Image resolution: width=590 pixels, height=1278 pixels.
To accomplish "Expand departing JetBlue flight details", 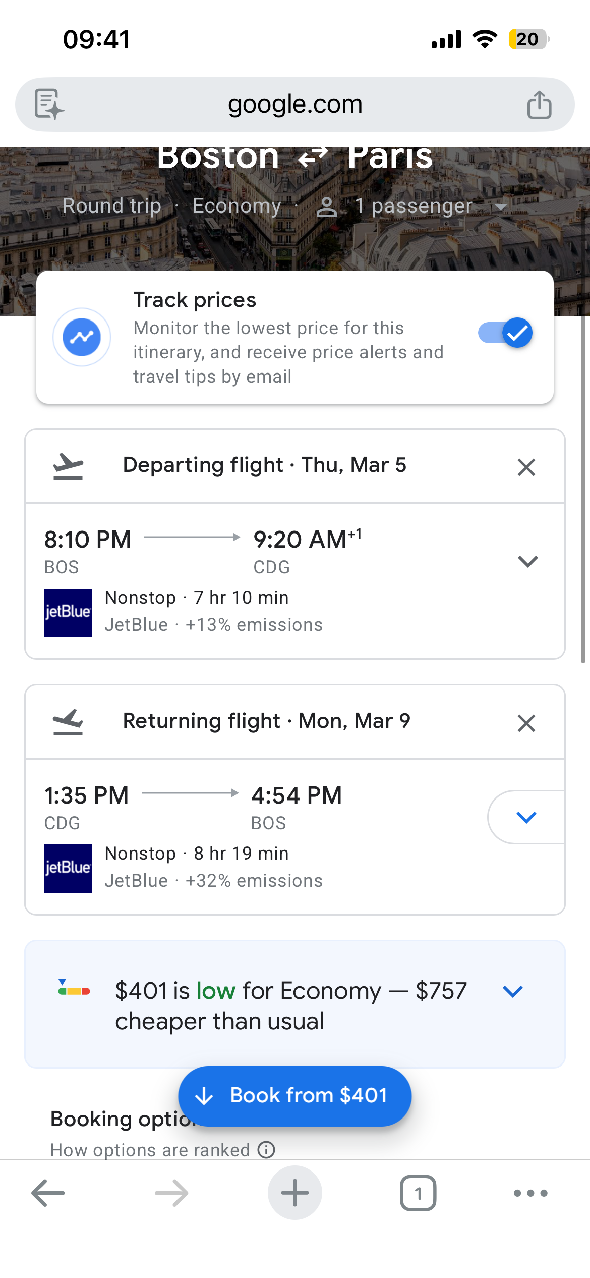I will click(527, 561).
